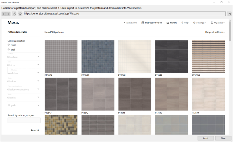
Task: Click Reset to clear the filters
Action: pyautogui.click(x=35, y=130)
